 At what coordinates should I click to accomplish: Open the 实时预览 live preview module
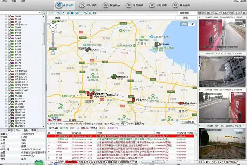(x=90, y=5)
